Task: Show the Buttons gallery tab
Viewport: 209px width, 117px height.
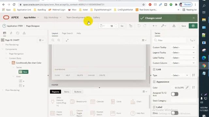Action: coord(78,92)
